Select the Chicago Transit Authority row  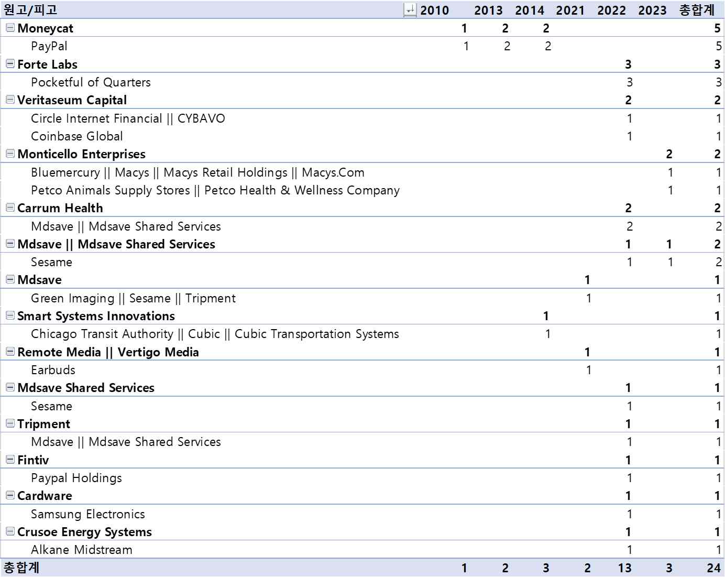(215, 334)
